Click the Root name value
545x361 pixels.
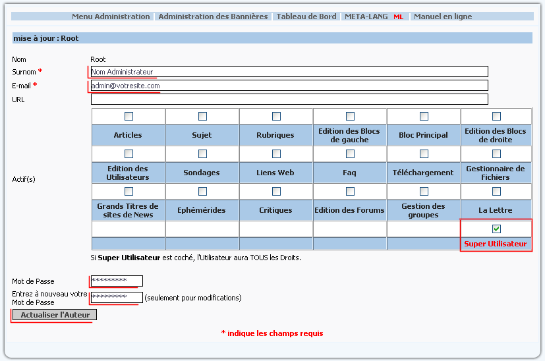point(98,59)
